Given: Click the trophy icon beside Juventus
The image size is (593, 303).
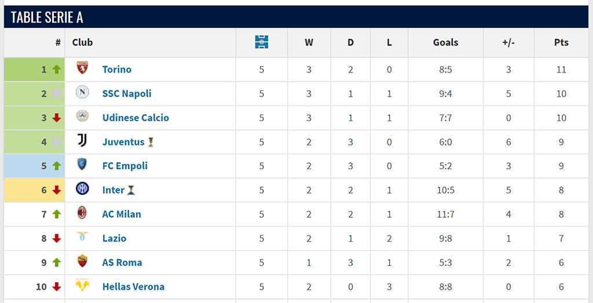Looking at the screenshot, I should click(151, 143).
